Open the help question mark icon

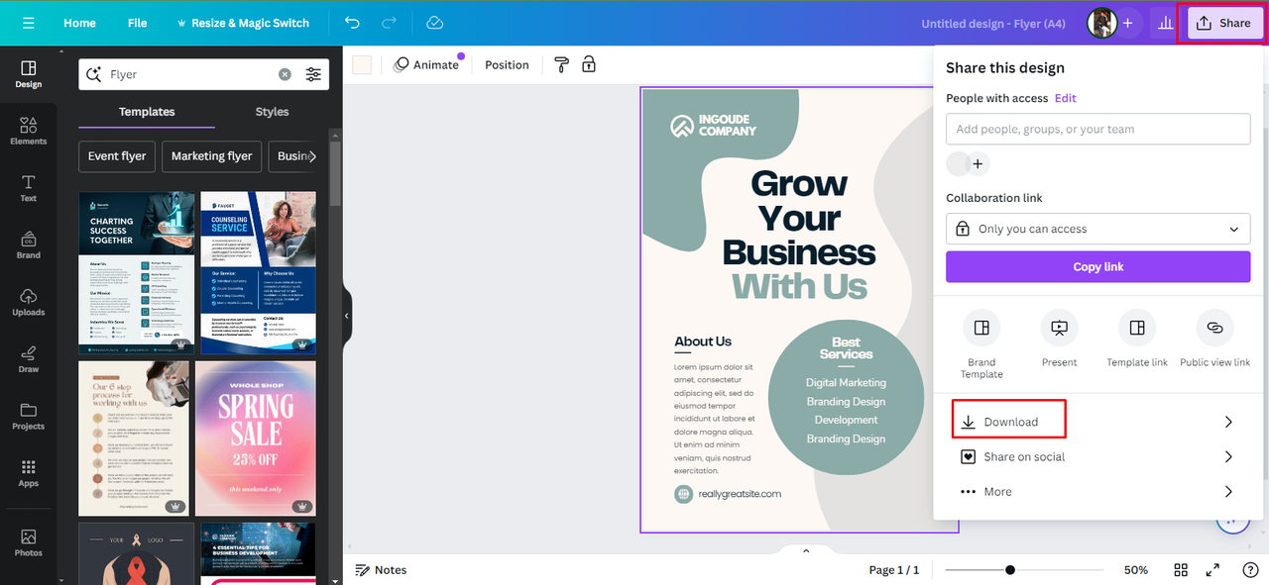1250,570
